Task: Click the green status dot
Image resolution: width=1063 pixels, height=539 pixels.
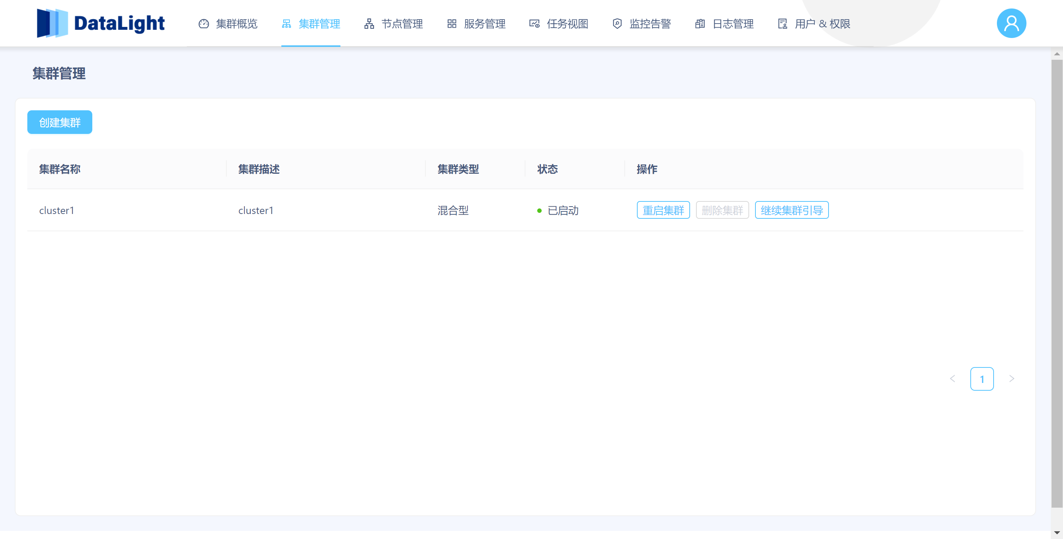Action: point(539,211)
